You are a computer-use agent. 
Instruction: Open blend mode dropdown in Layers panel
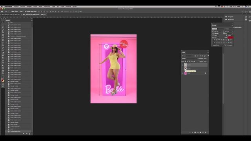click(x=189, y=59)
